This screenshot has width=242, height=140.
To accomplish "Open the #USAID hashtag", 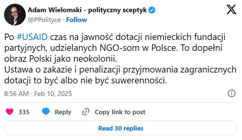I will point(32,37).
